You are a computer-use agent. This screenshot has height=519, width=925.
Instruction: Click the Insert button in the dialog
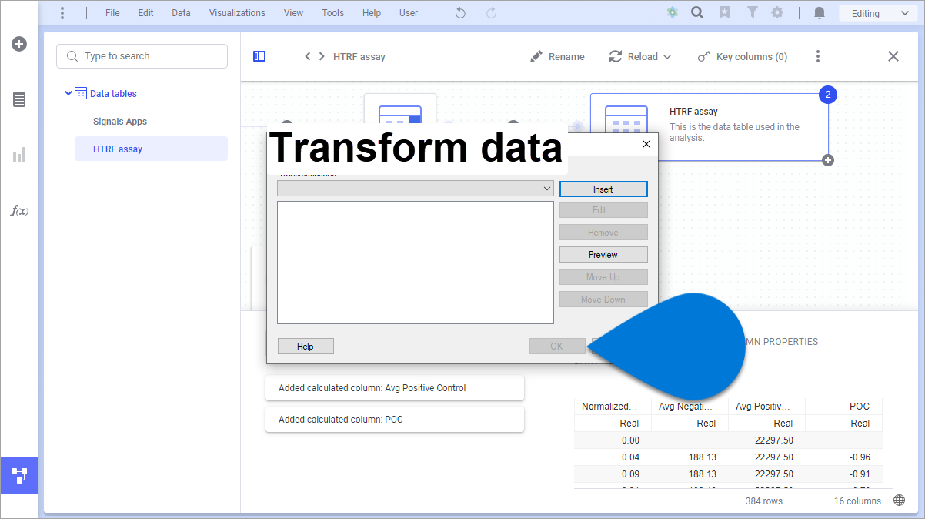[603, 189]
